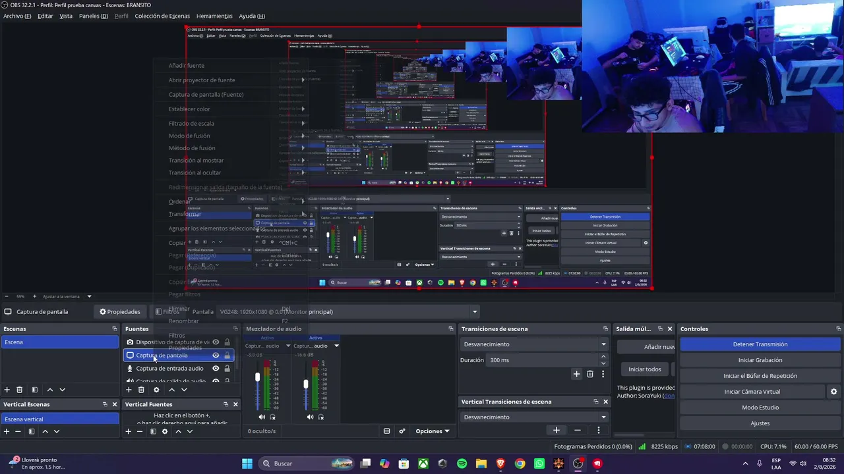Open Chrome from the taskbar

coord(520,463)
